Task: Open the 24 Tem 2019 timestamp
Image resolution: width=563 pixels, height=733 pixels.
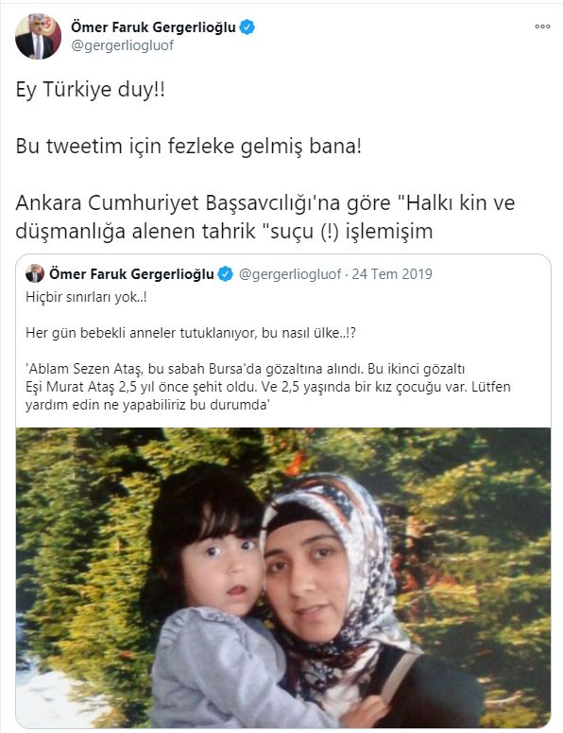Action: [392, 274]
